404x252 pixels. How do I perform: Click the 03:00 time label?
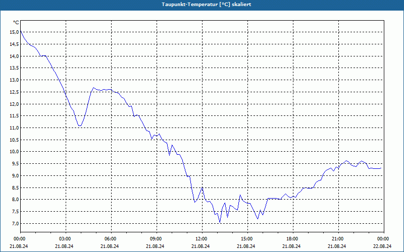pos(64,239)
